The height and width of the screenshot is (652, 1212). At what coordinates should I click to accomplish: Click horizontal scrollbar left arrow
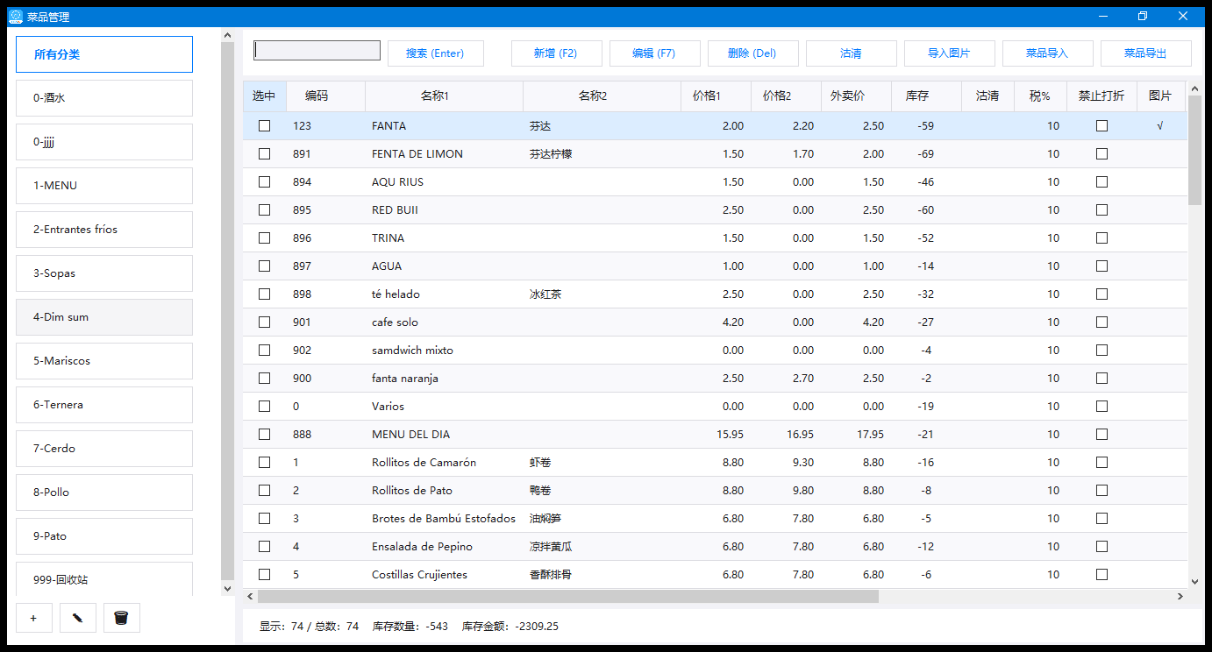click(x=250, y=596)
